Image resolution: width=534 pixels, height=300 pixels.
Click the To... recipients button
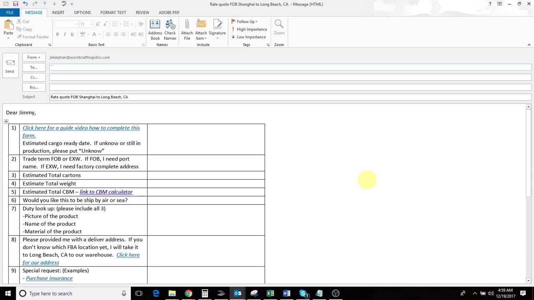click(34, 67)
